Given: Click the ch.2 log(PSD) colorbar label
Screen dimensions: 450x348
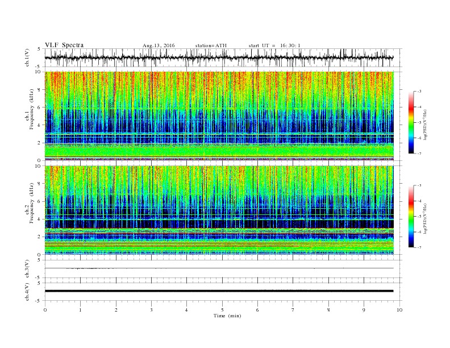Looking at the screenshot, I should click(425, 218).
